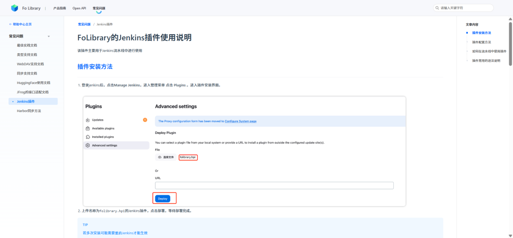Click the Updates icon in embedded Plugins panel

coord(88,120)
